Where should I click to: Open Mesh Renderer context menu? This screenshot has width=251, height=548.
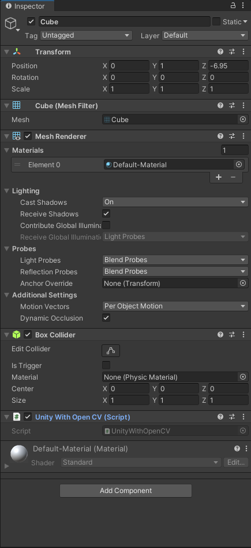point(243,137)
